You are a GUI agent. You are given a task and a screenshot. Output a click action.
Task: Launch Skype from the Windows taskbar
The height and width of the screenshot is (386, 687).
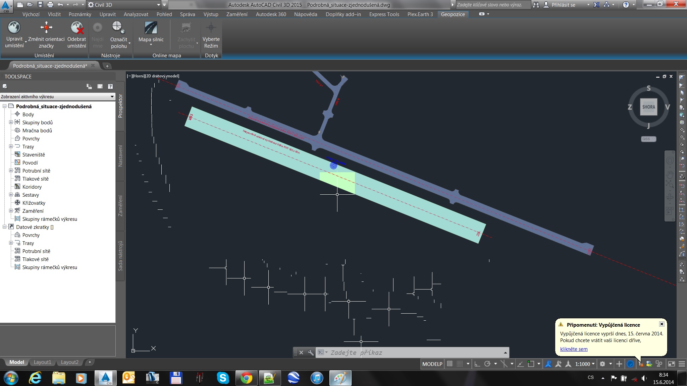(x=223, y=378)
